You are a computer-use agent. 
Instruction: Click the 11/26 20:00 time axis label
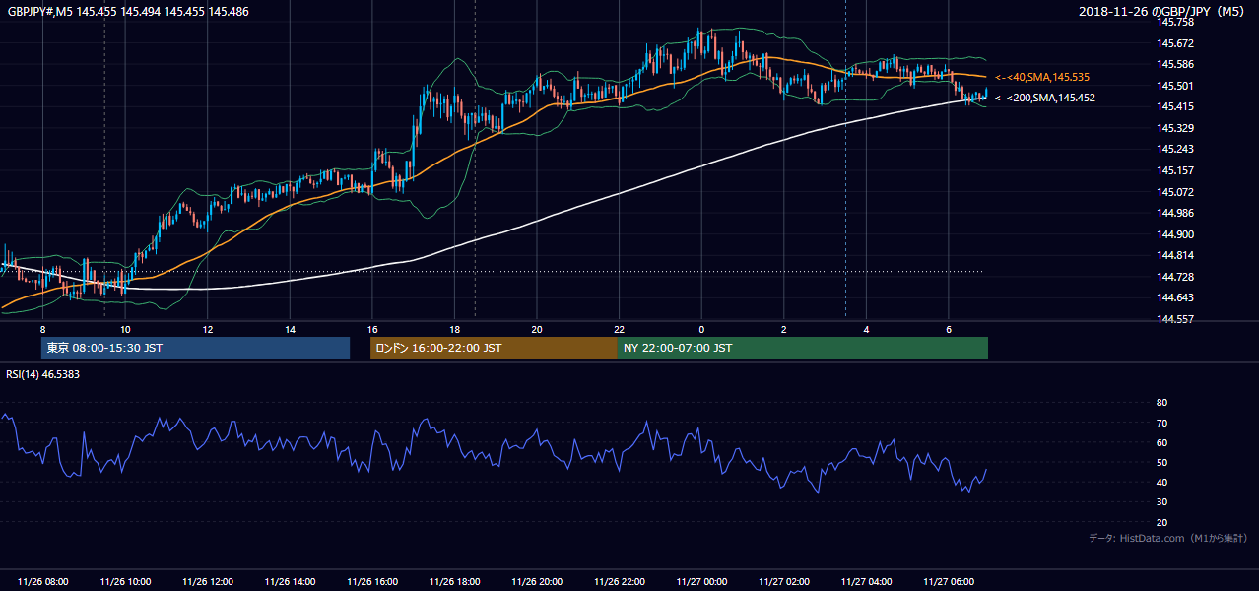click(537, 582)
